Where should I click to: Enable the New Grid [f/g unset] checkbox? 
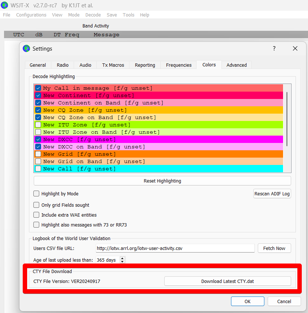pos(38,154)
